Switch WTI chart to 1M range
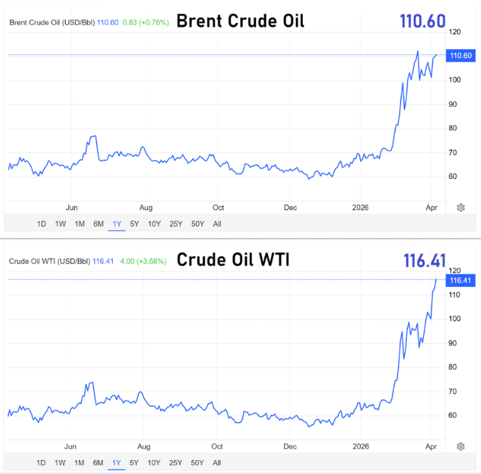 pos(80,463)
